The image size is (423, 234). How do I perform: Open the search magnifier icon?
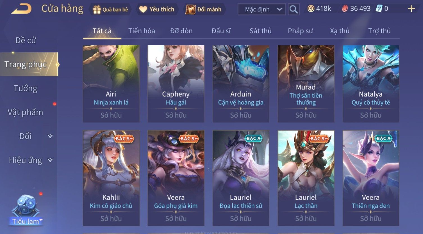coord(294,9)
